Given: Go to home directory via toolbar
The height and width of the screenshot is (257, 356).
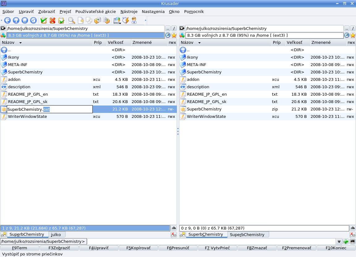Looking at the screenshot, I should 25,20.
